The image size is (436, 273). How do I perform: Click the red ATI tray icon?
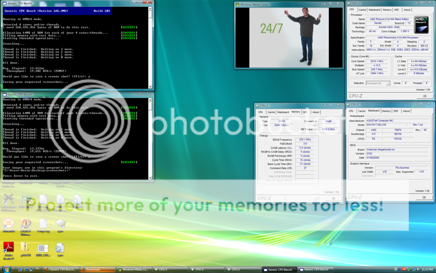pos(404,270)
